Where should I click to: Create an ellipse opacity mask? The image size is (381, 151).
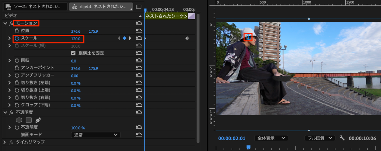pyautogui.click(x=19, y=120)
